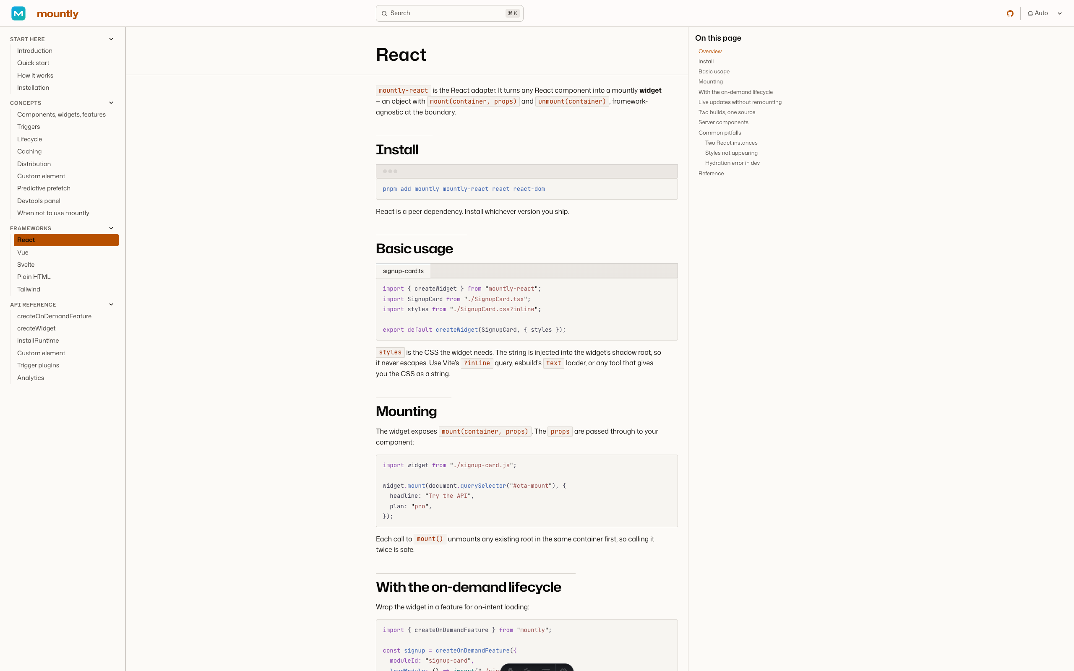Click the mountly "M" logo icon

(18, 13)
